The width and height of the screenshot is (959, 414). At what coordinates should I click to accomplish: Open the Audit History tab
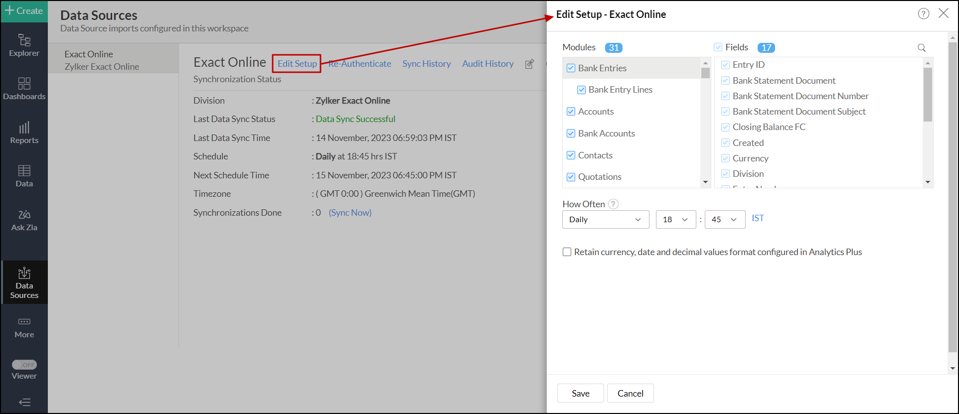(x=487, y=64)
